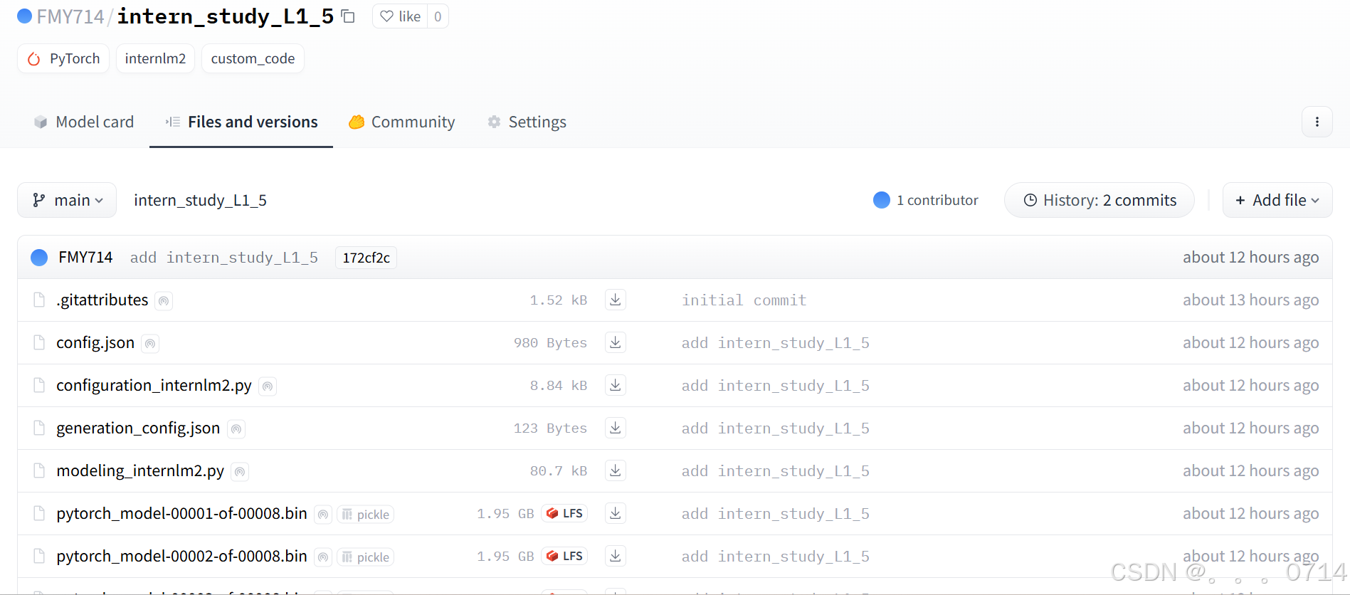Open the PyTorch tag

(x=63, y=58)
